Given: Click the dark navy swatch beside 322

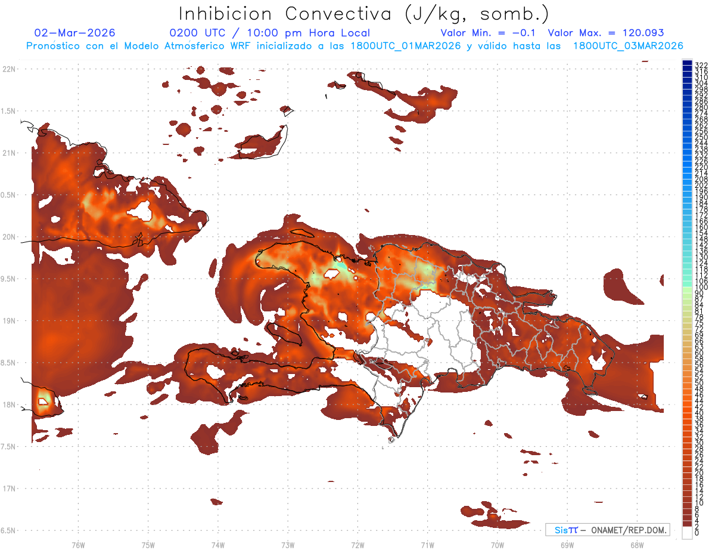Looking at the screenshot, I should coord(687,62).
